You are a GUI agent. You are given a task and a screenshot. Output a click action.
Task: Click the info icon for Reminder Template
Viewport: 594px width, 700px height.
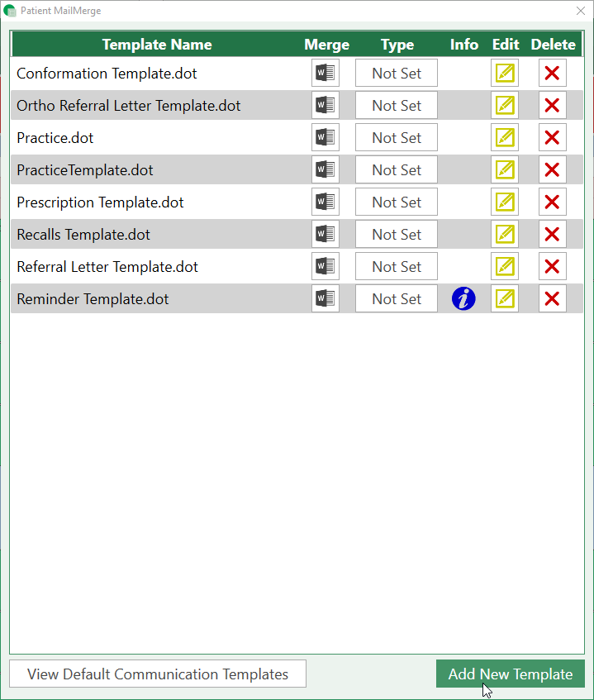point(463,299)
